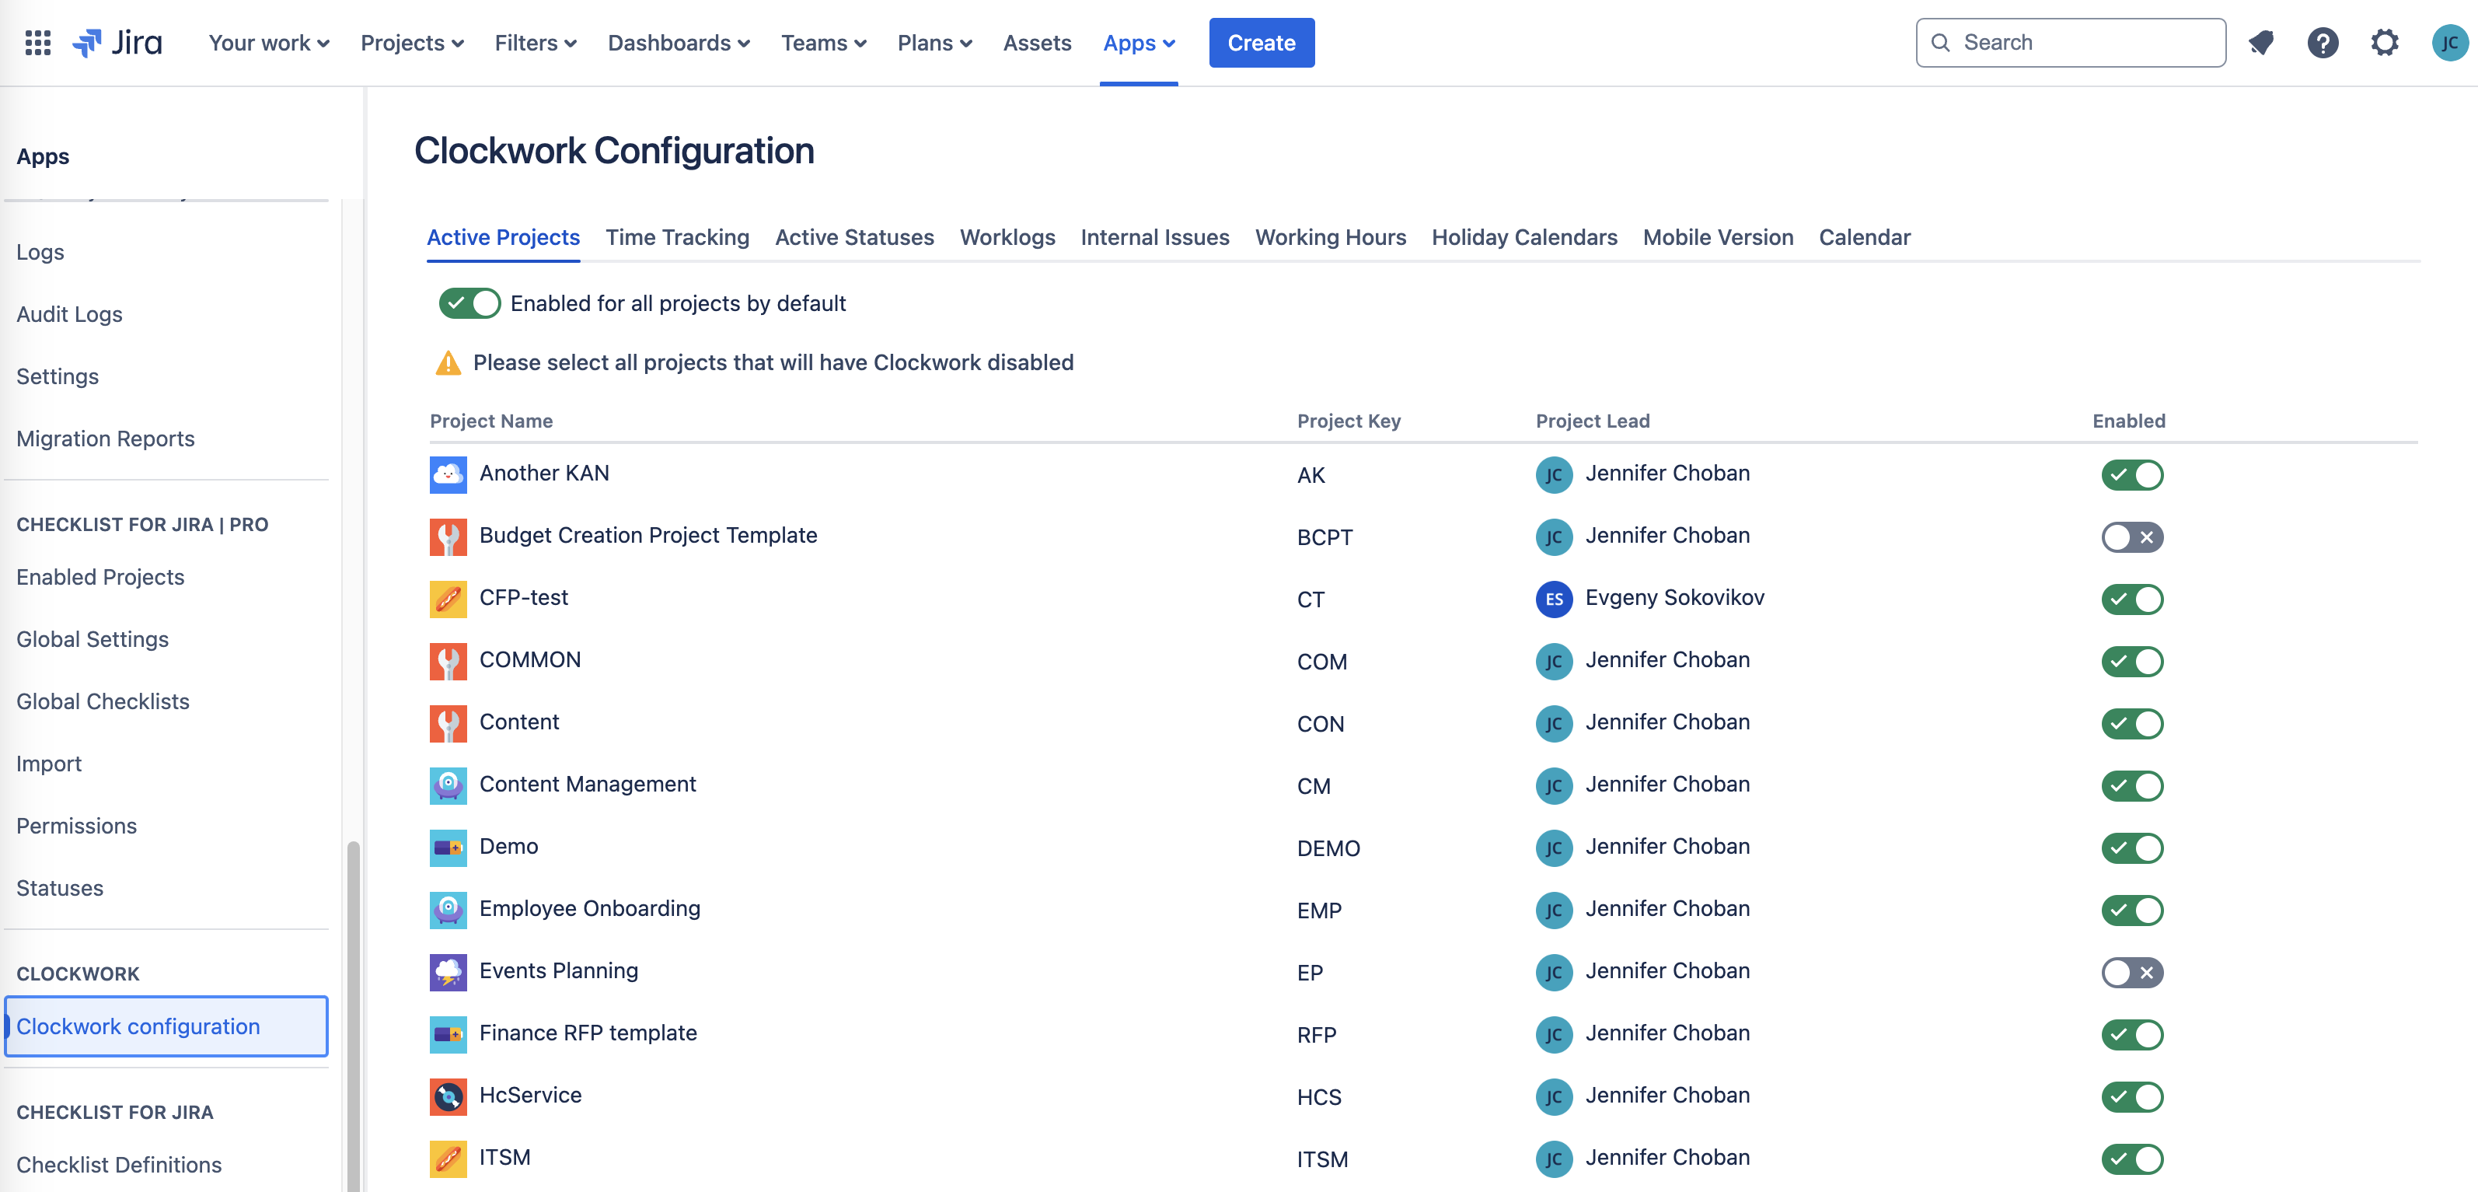Click the CFP-test project icon
The image size is (2478, 1192).
tap(448, 599)
